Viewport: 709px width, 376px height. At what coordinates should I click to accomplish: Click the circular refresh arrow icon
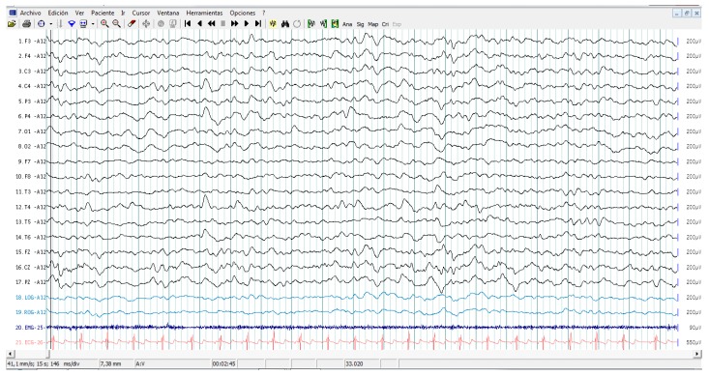tap(297, 24)
